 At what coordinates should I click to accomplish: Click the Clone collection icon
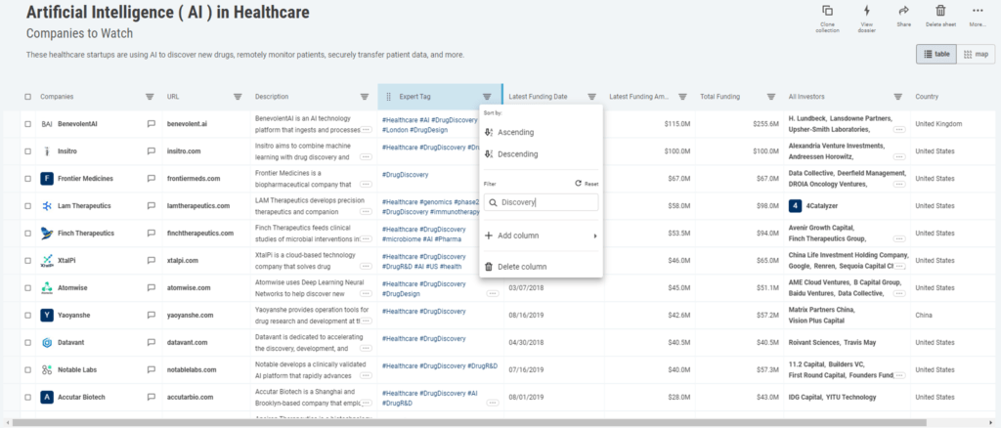tap(827, 11)
